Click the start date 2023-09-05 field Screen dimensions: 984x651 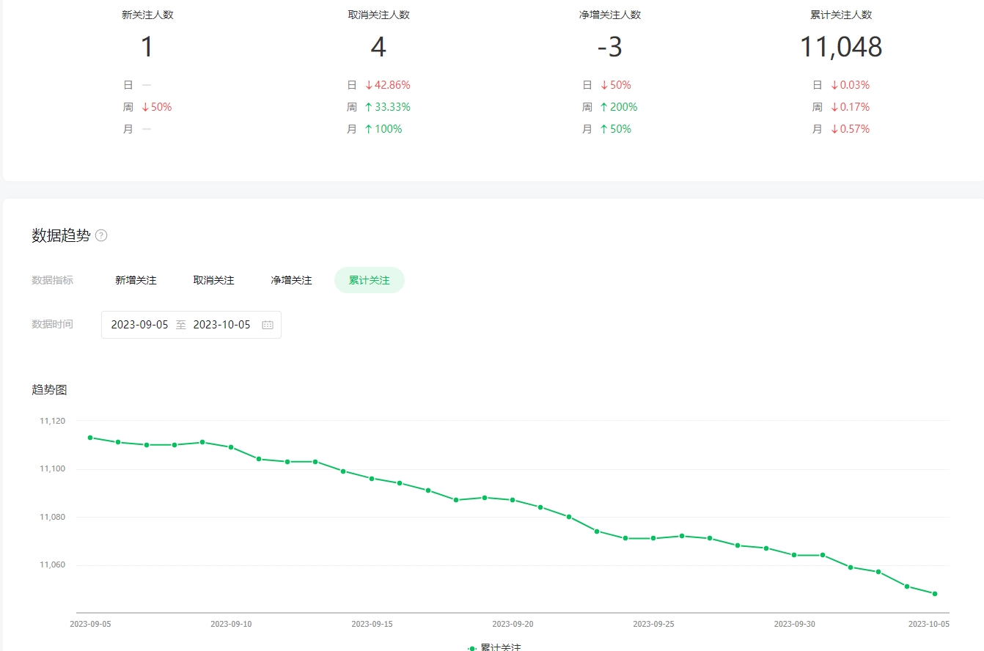139,325
